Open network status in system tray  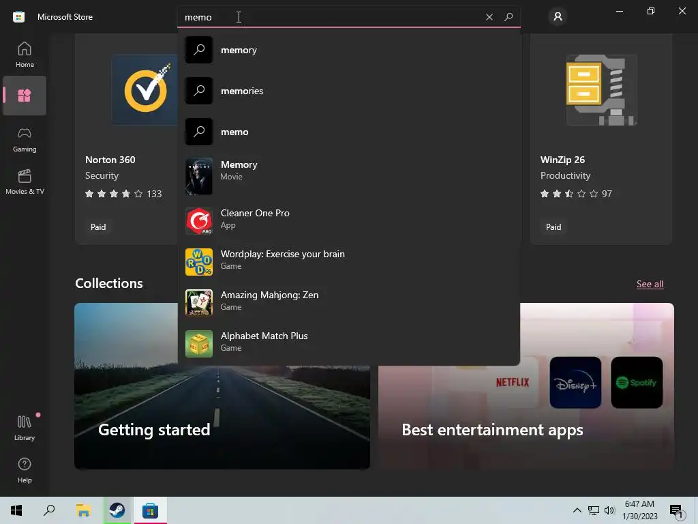tap(594, 510)
